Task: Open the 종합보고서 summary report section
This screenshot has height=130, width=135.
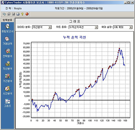Action: pos(7,28)
